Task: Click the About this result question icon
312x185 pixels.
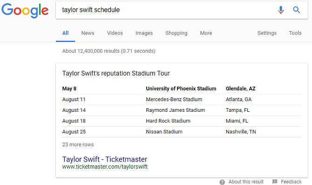Action: pos(222,182)
